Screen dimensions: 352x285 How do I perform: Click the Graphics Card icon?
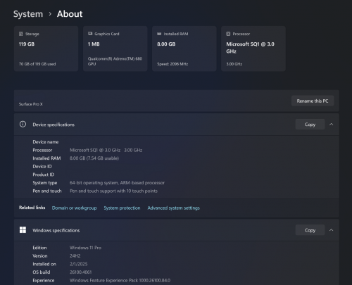coord(90,34)
